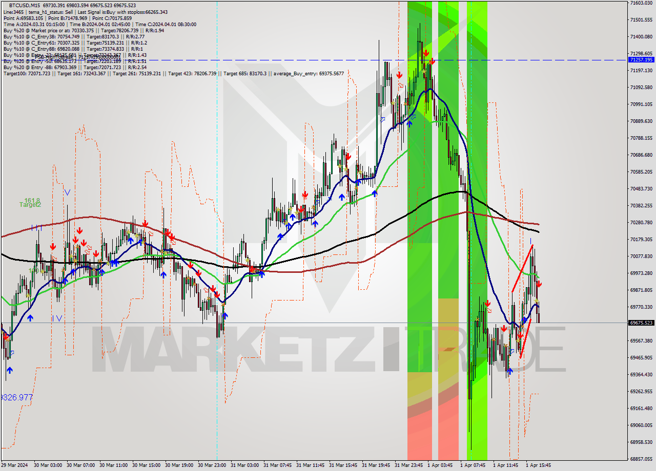Click the green '161.8' Fibonacci label

point(32,200)
